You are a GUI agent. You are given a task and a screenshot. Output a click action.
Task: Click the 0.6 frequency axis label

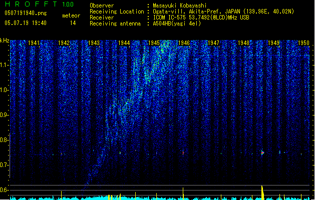(x=4, y=190)
